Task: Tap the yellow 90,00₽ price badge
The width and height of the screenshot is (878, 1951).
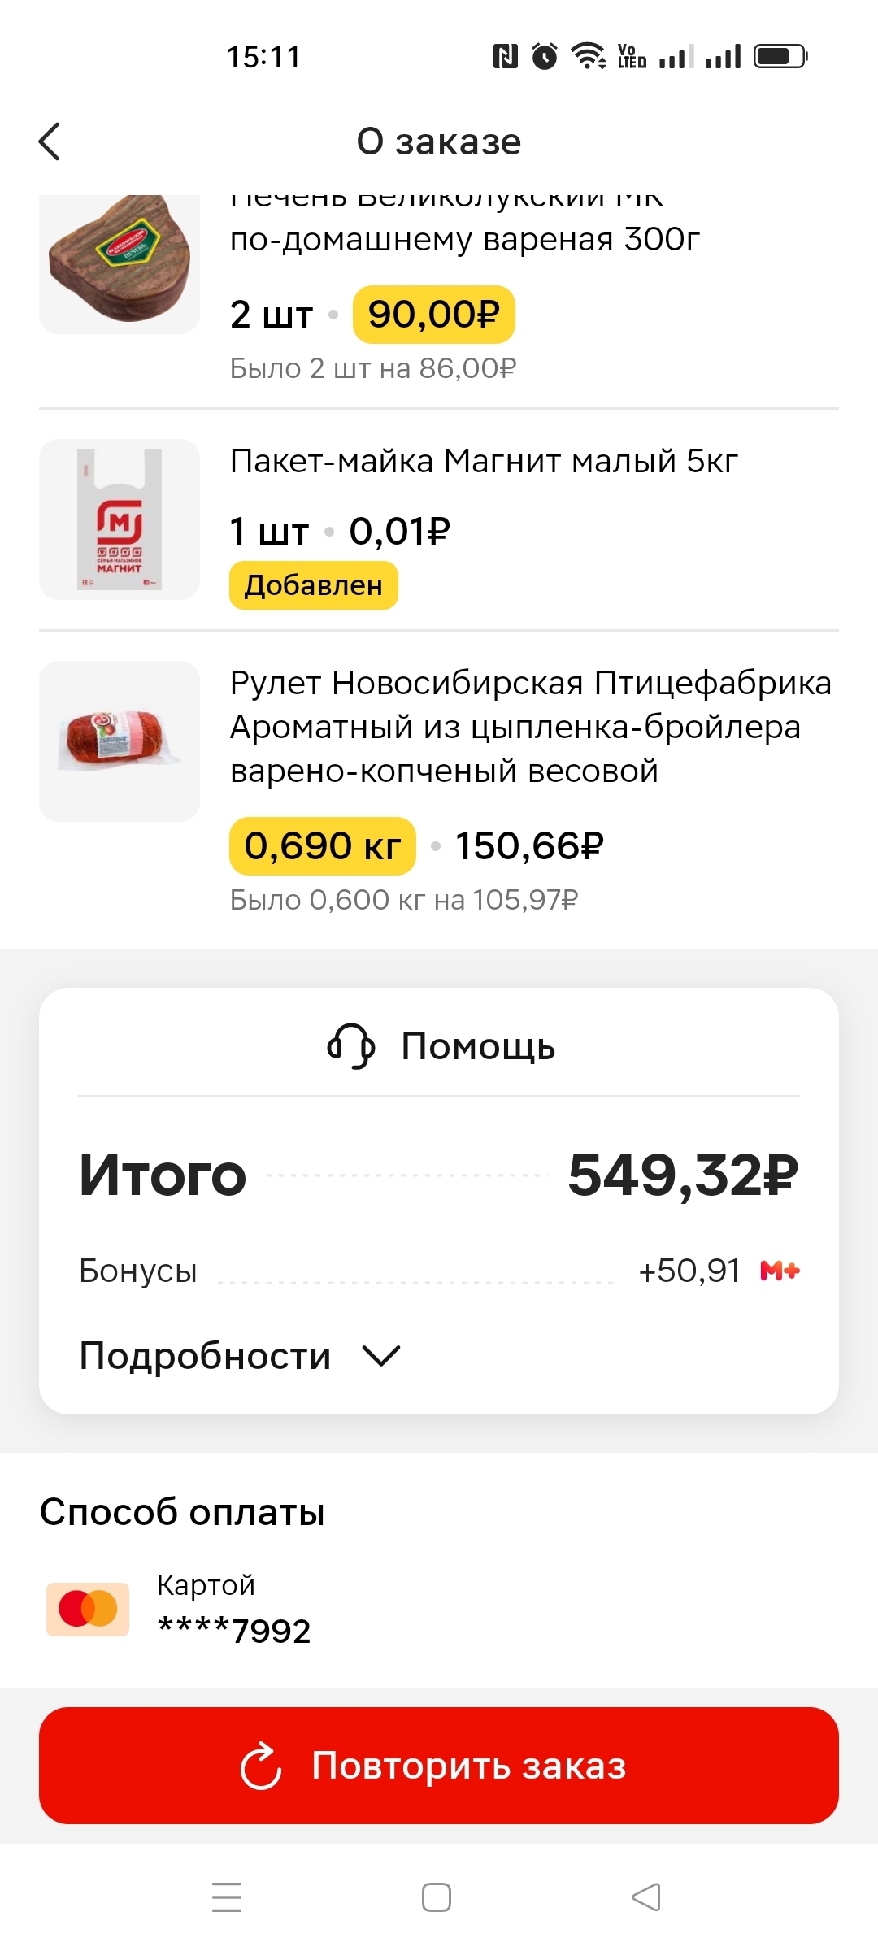Action: click(433, 315)
